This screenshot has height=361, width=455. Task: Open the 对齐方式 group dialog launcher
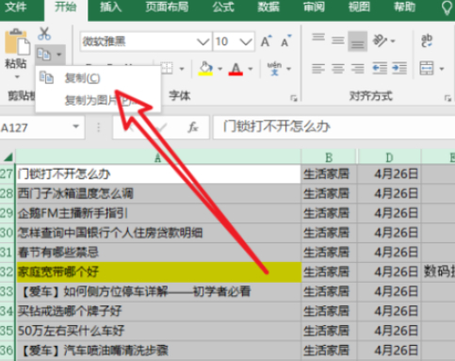coord(447,98)
